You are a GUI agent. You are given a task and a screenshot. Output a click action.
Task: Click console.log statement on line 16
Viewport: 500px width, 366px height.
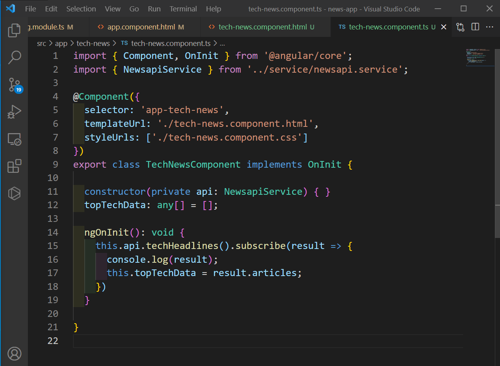tap(162, 259)
